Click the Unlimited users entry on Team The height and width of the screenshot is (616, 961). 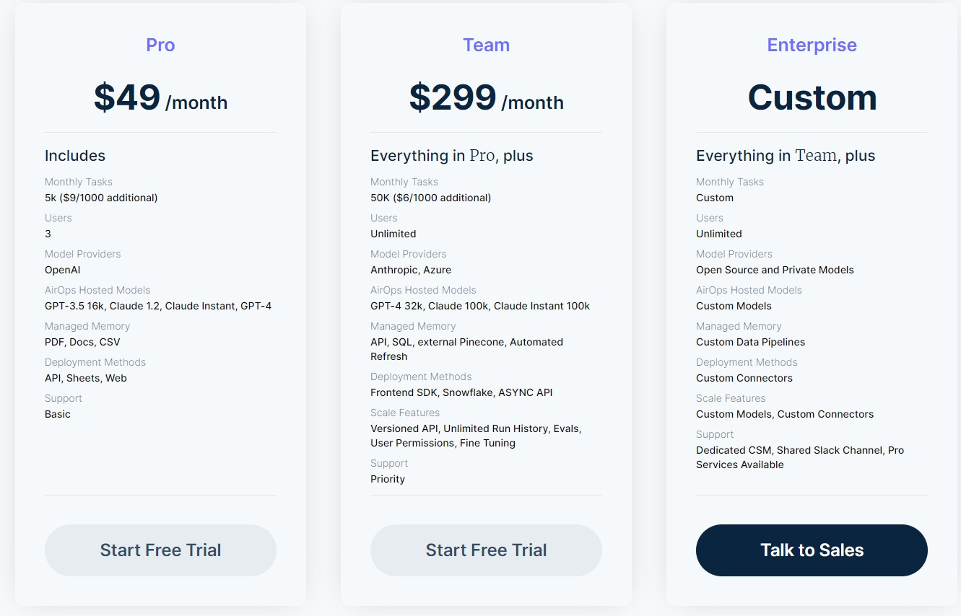(393, 233)
